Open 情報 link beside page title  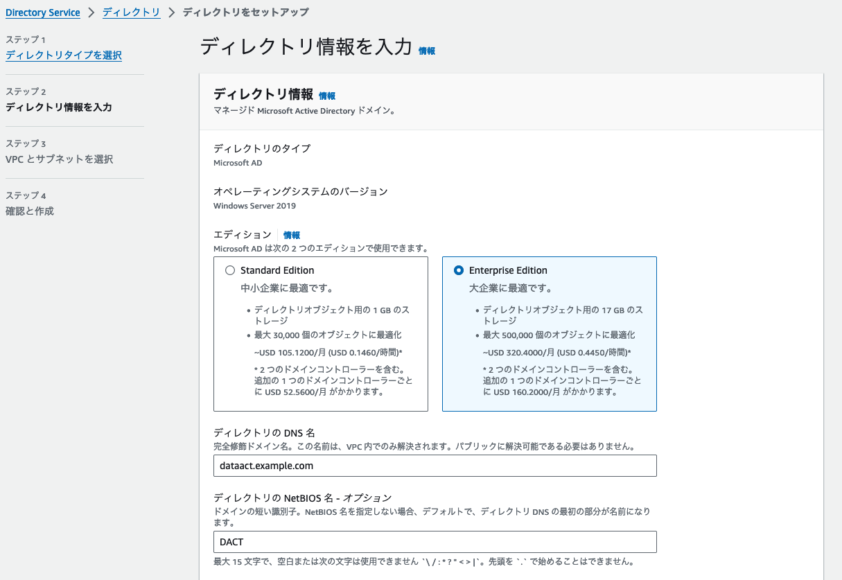coord(427,51)
